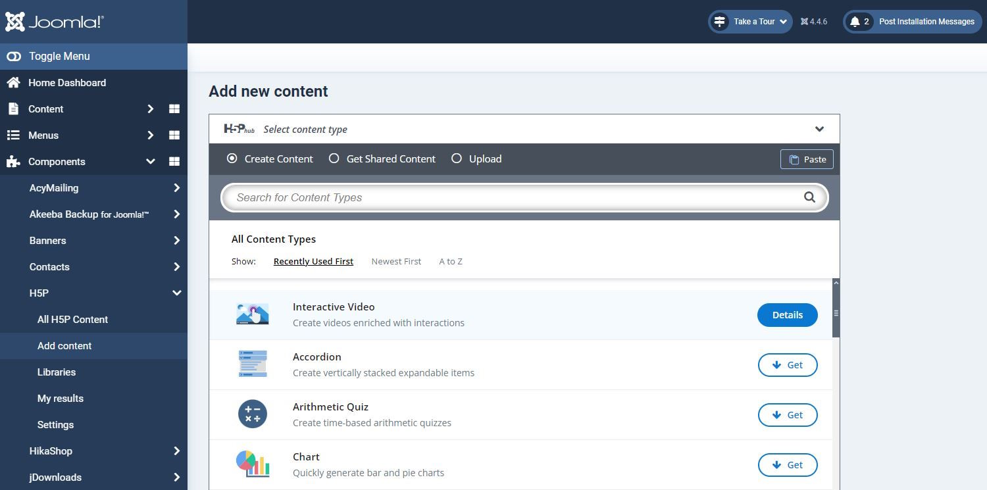
Task: Focus the Search for Content Types field
Action: tap(524, 197)
